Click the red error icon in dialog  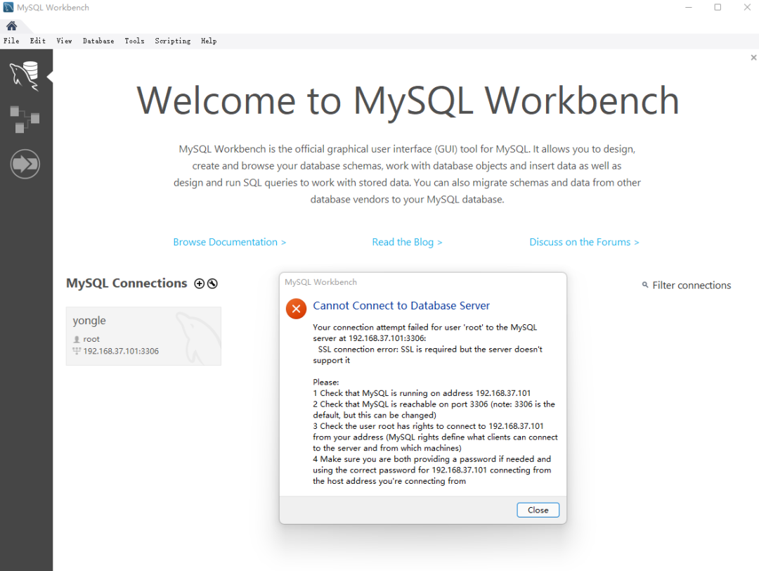(297, 309)
